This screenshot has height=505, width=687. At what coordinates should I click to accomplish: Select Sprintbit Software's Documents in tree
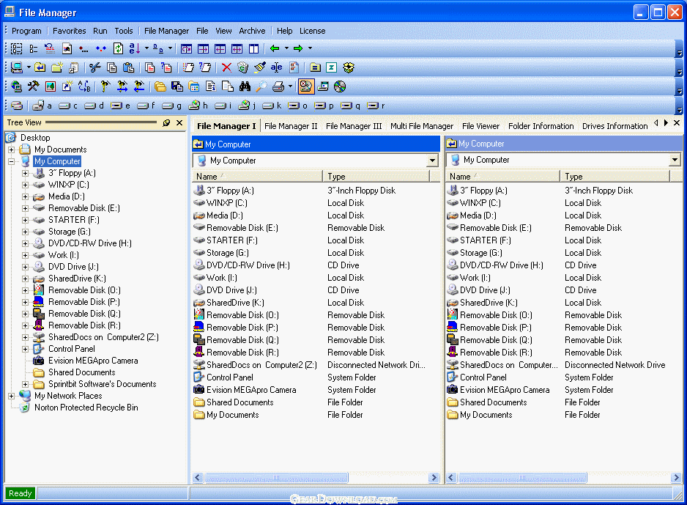[102, 384]
